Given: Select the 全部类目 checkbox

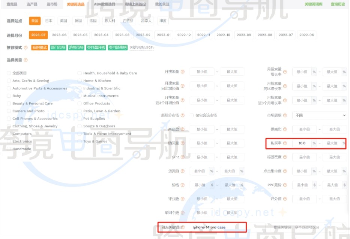Looking at the screenshot, I should pyautogui.click(x=8, y=73).
